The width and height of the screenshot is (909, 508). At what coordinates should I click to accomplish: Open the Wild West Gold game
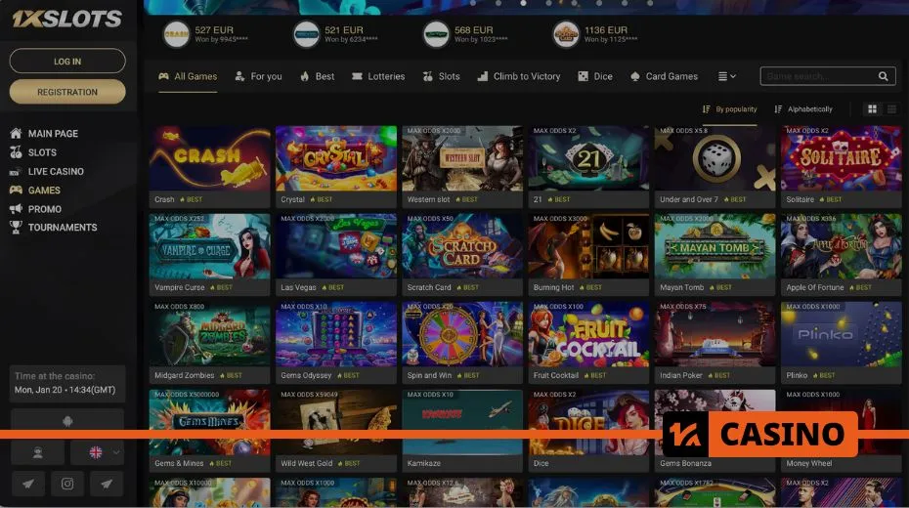click(336, 431)
